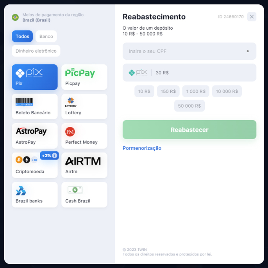Open the Pormenorização link
Viewport: 268px width, 268px height.
(142, 148)
